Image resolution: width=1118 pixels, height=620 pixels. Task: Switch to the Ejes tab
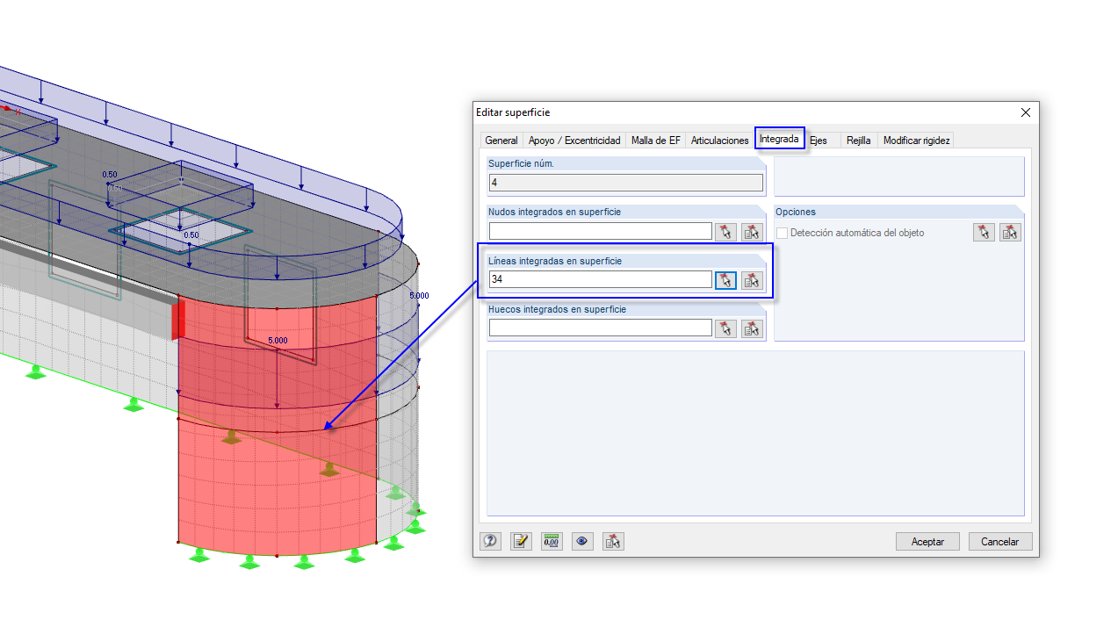(819, 141)
